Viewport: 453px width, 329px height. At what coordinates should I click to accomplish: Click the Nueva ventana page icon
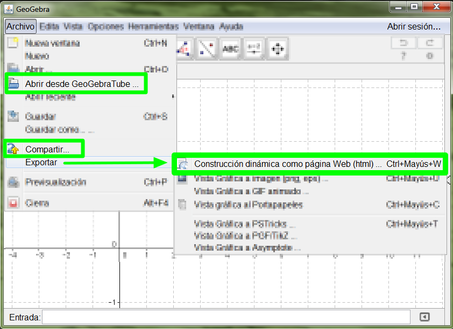click(x=13, y=42)
